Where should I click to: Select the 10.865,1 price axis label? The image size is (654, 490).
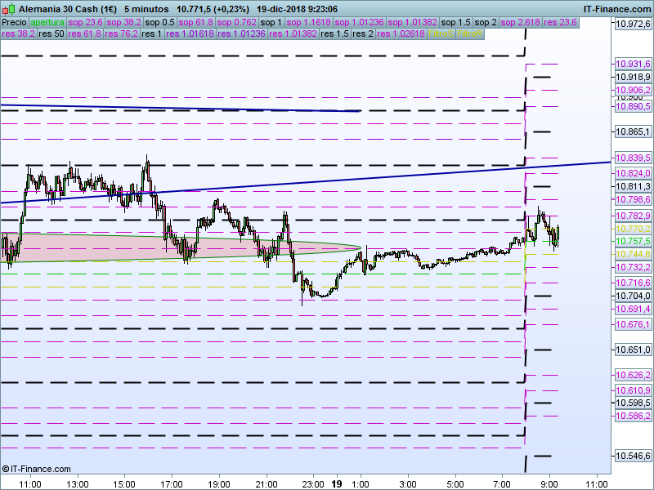tap(633, 131)
